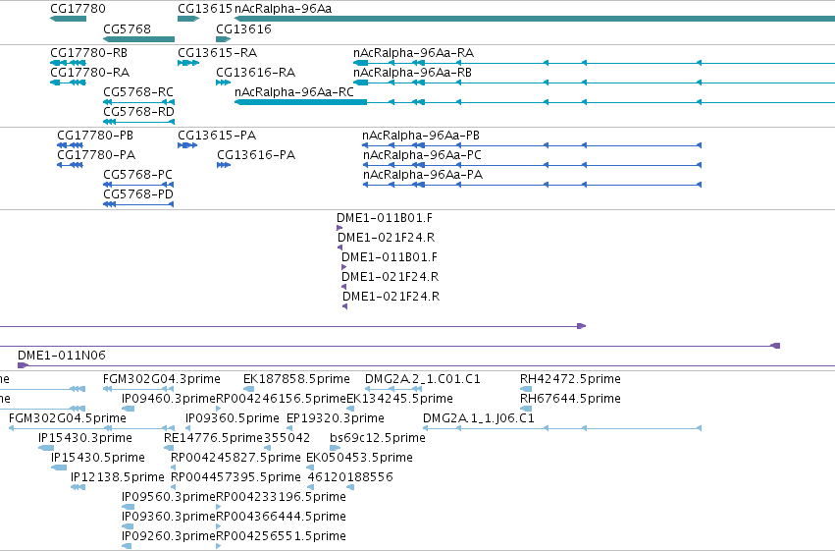Click protein label CG5768-PC
835x551 pixels.
click(138, 175)
